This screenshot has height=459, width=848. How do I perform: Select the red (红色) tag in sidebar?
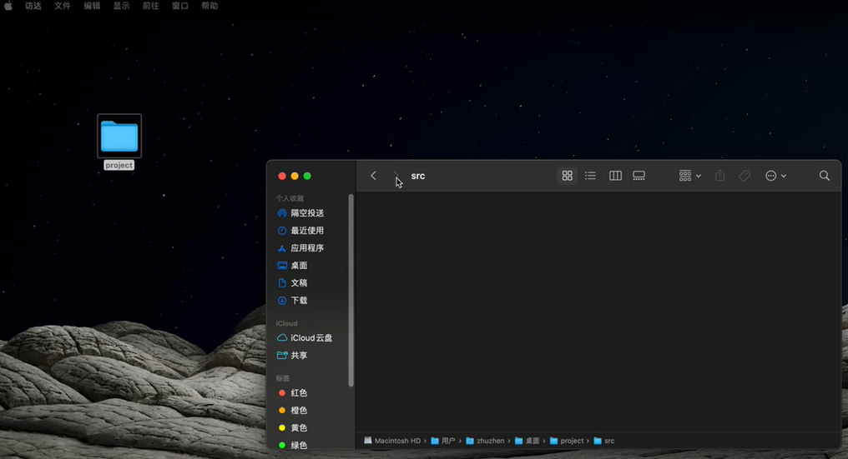298,393
